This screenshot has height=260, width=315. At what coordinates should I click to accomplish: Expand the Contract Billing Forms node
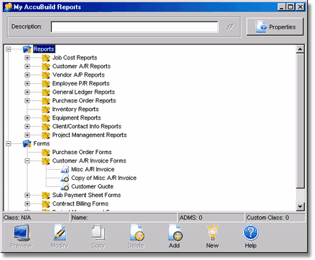click(x=27, y=204)
